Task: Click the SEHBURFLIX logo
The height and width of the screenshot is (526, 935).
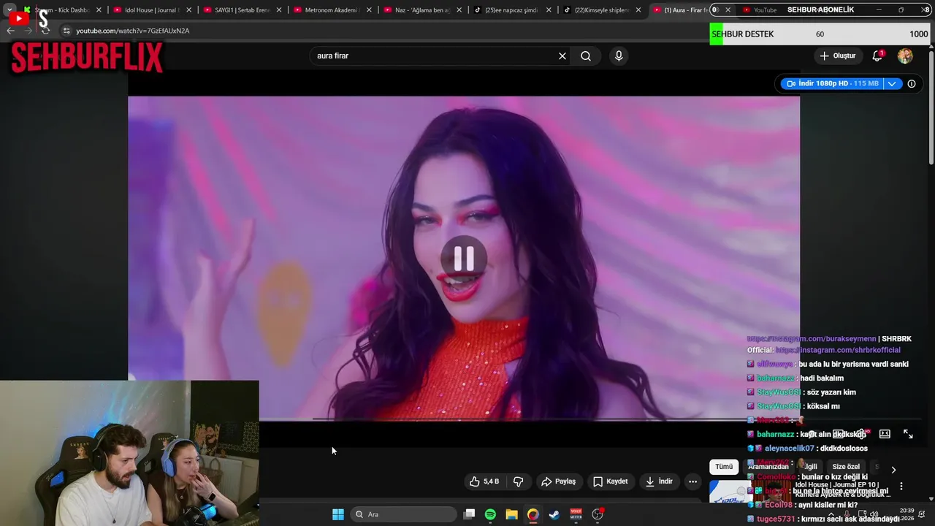Action: 86,57
